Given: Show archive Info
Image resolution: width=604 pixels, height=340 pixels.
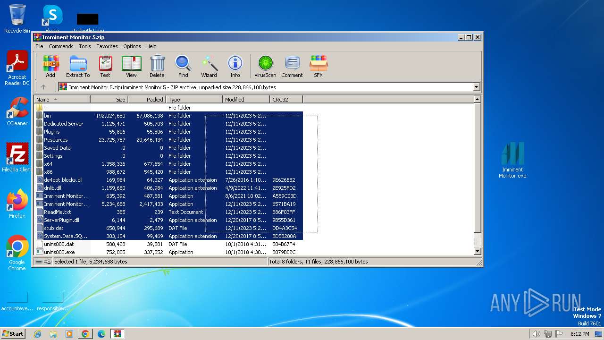Looking at the screenshot, I should tap(235, 67).
